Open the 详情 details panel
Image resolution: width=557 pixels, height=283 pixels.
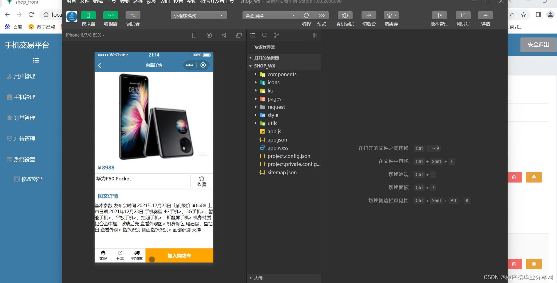coord(486,15)
